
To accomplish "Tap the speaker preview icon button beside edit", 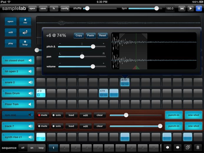I will (25, 32).
